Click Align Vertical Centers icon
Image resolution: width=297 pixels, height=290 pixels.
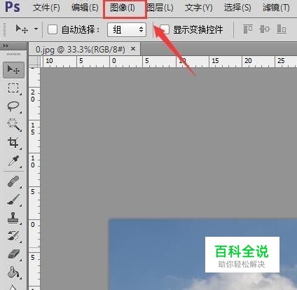(265, 29)
